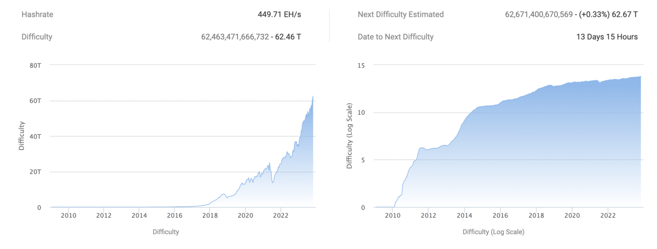Screen dimensions: 657x249
Task: Select 2020 on the log scale chart axis
Action: click(572, 216)
